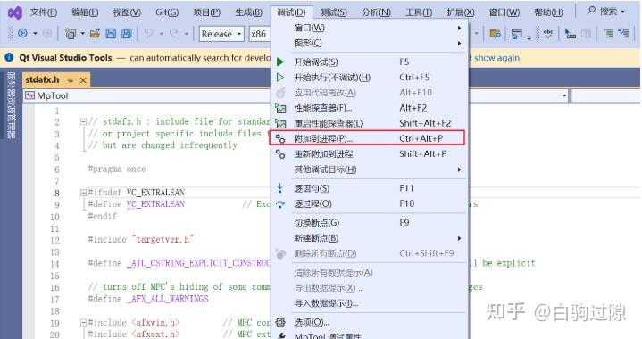642x339 pixels.
Task: Click the Save All toolbar icon
Action: [x=127, y=34]
